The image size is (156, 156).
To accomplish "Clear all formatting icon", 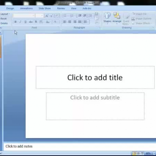I will coord(57,16).
